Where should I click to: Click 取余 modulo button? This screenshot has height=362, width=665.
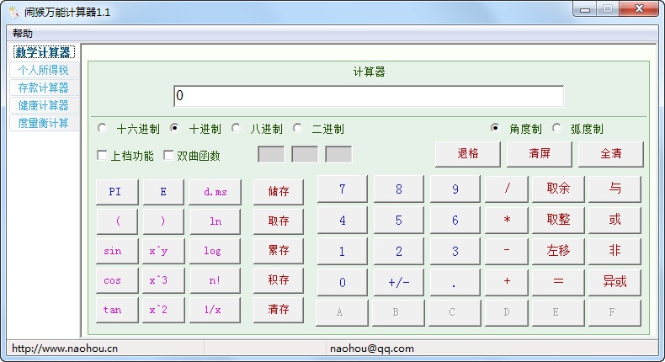(558, 189)
